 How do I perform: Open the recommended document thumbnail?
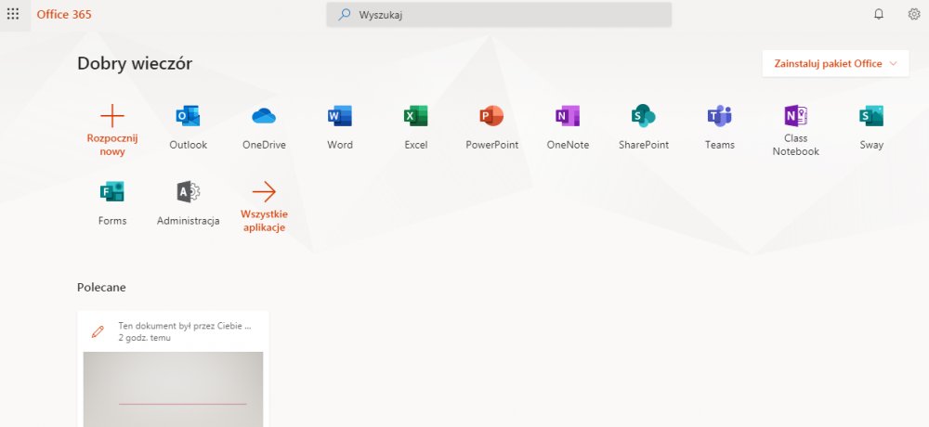click(173, 389)
